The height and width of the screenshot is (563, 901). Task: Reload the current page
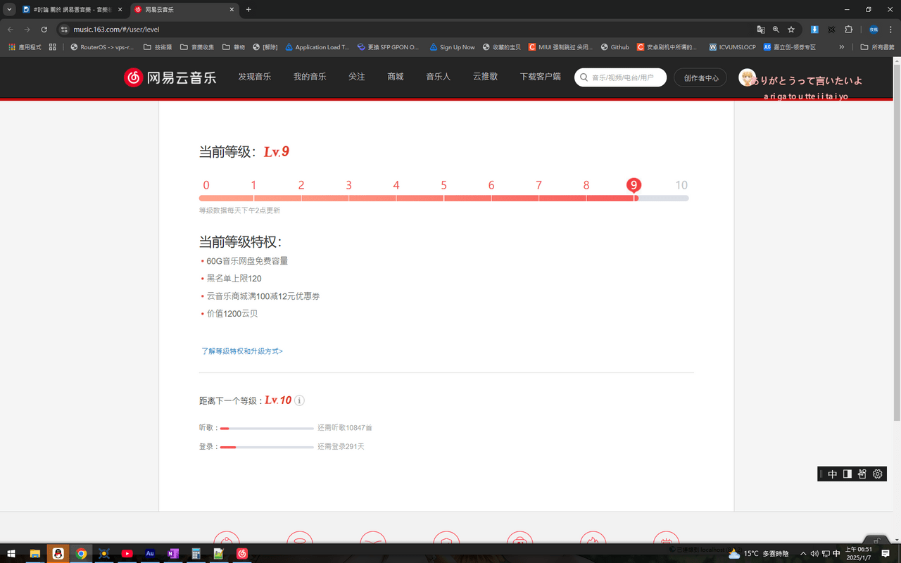pyautogui.click(x=44, y=30)
